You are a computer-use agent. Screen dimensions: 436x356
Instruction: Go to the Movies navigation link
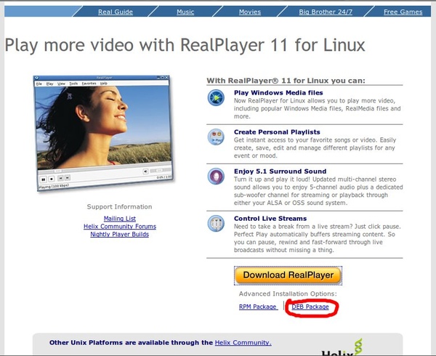250,12
